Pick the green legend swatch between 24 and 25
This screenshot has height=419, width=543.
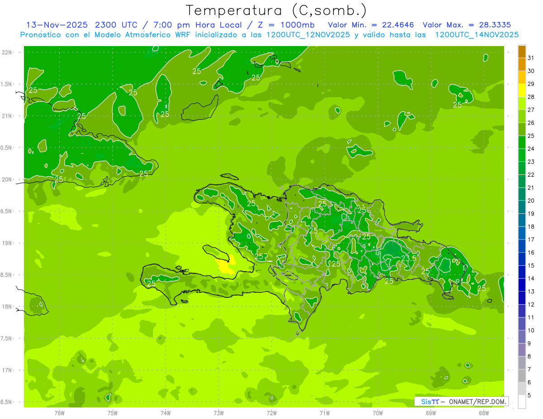(522, 142)
